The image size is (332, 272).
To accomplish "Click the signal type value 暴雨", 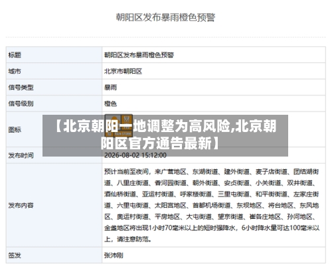I will 110,88.
